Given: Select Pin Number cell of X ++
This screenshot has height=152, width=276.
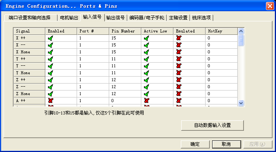Looking at the screenshot, I should (x=125, y=38).
